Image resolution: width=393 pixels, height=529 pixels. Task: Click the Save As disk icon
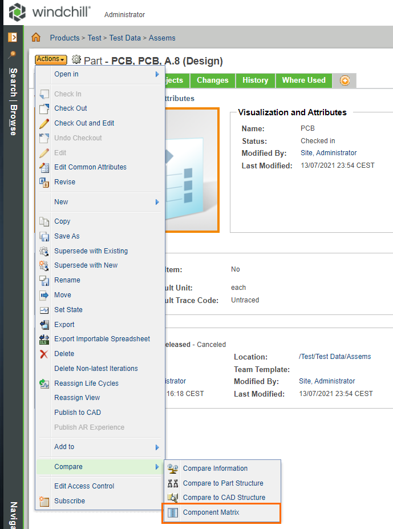[44, 236]
